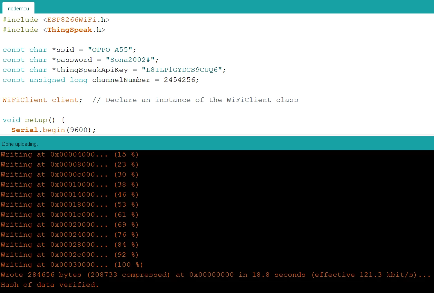
Task: Click the WiFiClient client declaration
Action: [x=43, y=100]
